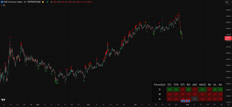The height and width of the screenshot is (107, 232).
Task: Click the Jun label on the time axis
Action: click(x=88, y=104)
